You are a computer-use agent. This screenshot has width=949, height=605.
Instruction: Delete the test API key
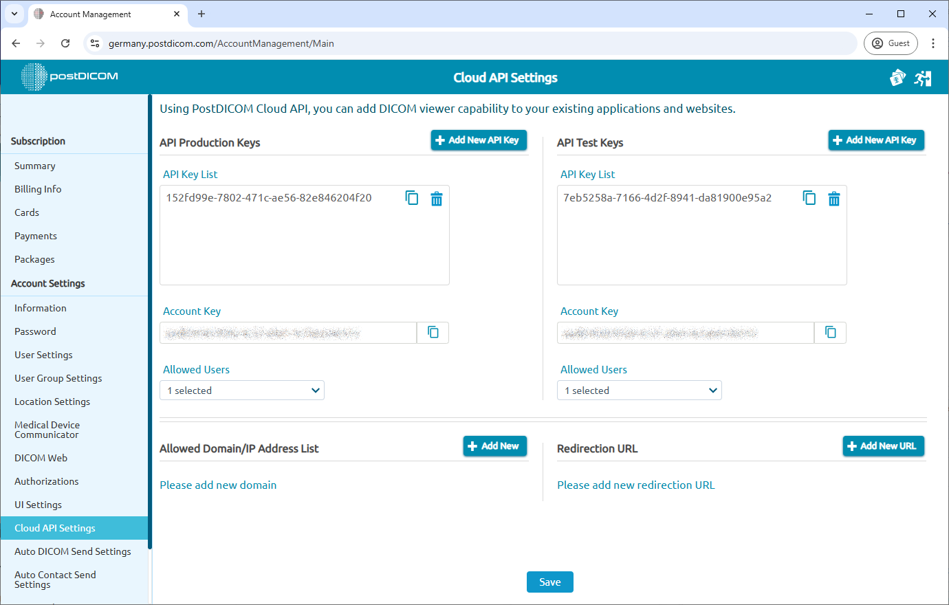click(x=834, y=198)
